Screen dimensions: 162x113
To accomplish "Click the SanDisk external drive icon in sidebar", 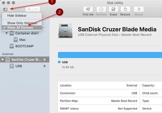I will point(8,59).
